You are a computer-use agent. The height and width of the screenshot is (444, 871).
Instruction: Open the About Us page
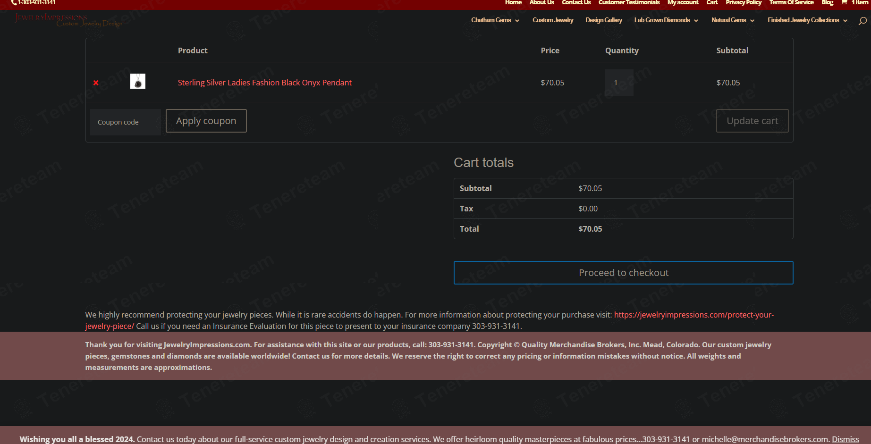[541, 2]
